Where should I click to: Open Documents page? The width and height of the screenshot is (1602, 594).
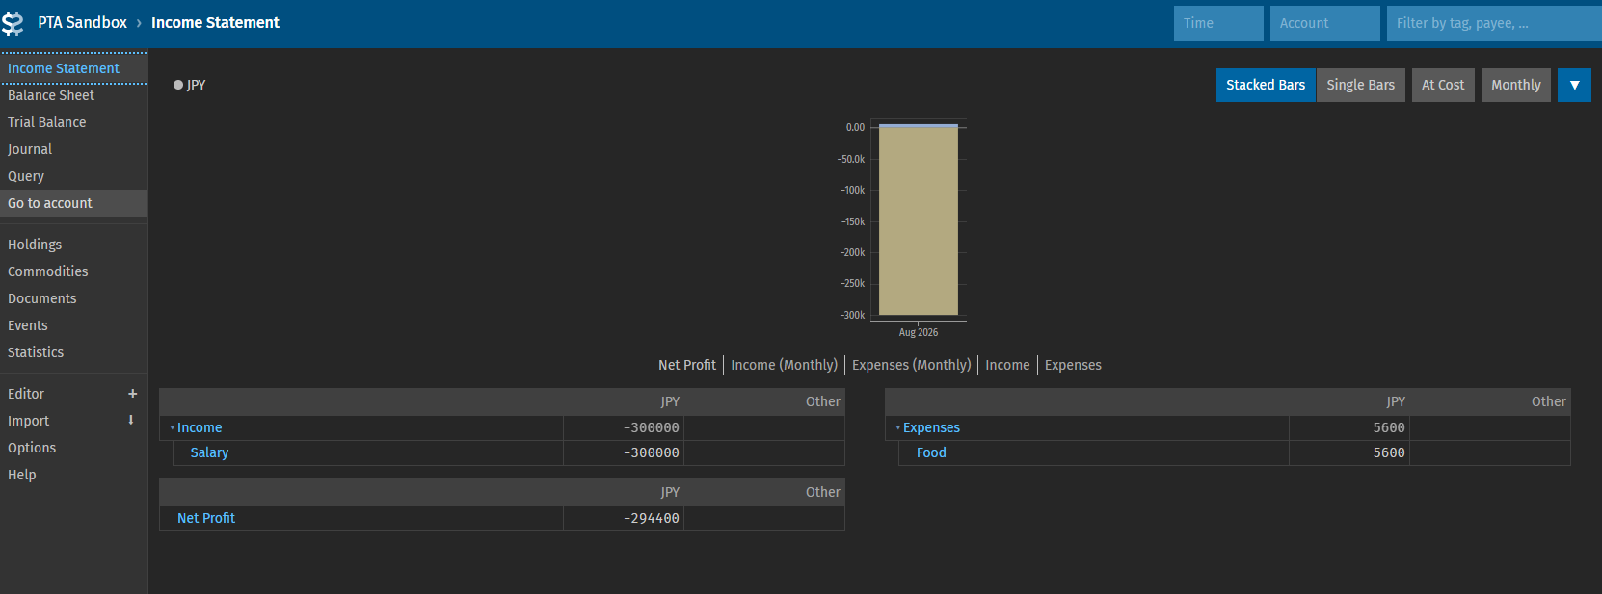73,298
